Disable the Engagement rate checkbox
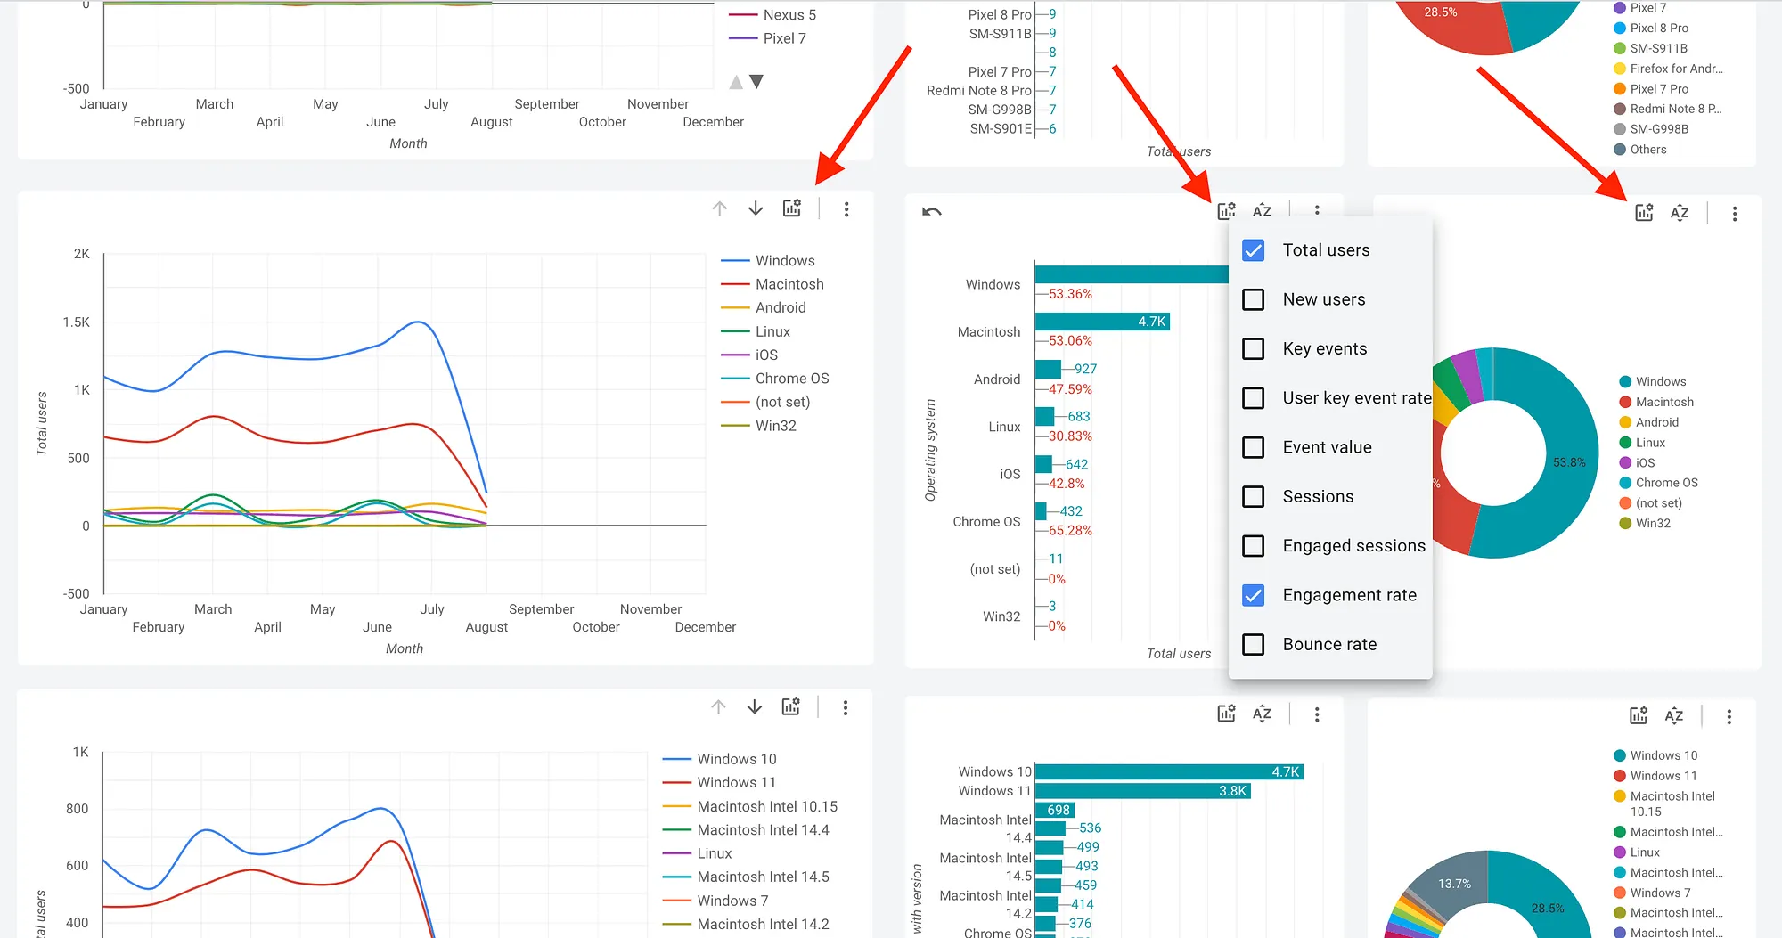The width and height of the screenshot is (1782, 938). tap(1253, 595)
